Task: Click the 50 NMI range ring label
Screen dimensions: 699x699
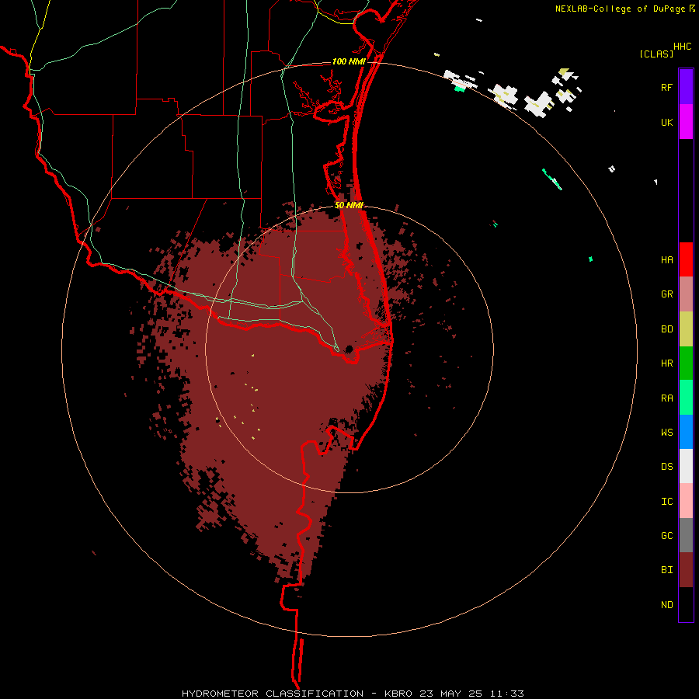Action: coord(349,206)
